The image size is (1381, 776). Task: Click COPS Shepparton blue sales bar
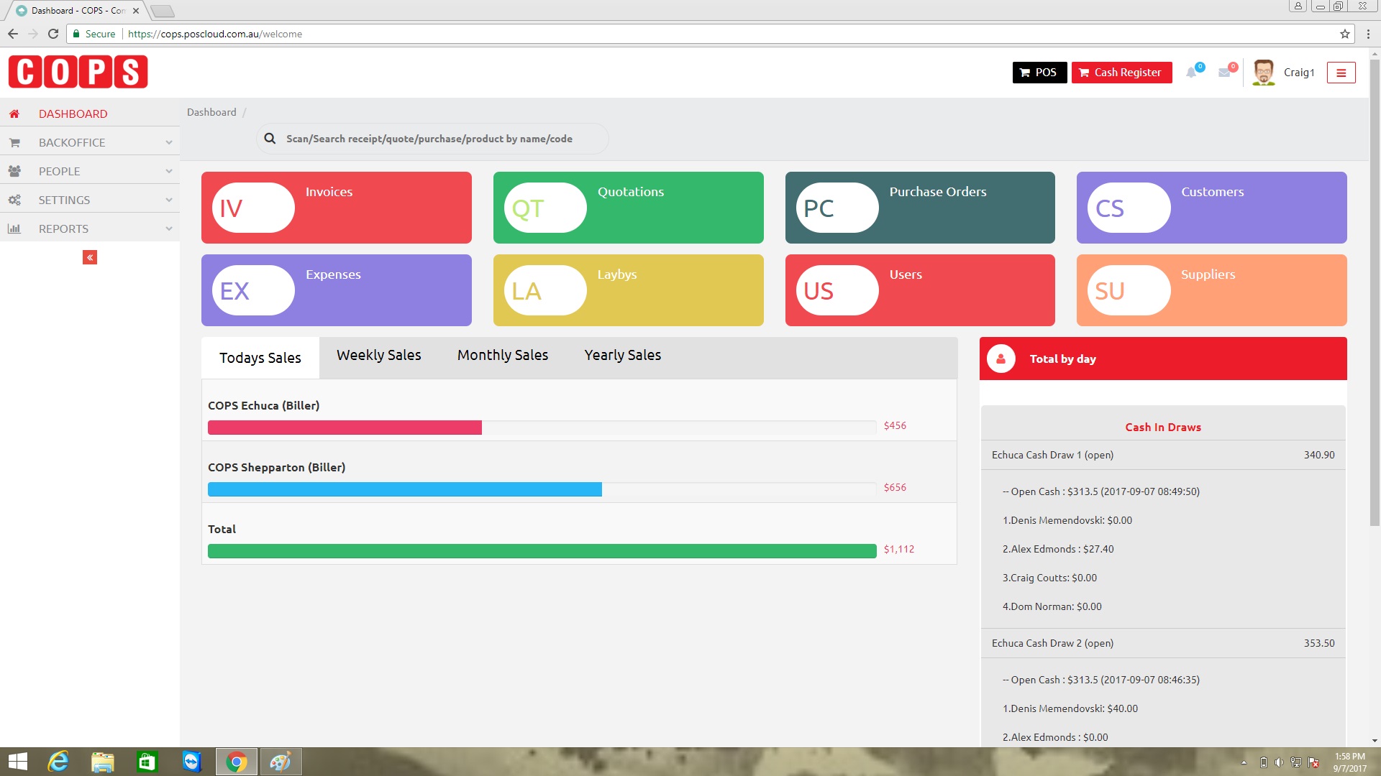pyautogui.click(x=404, y=489)
